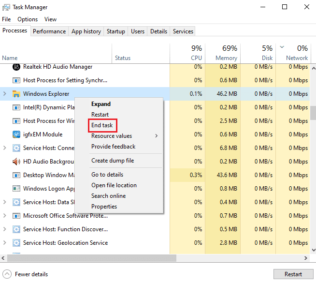316x283 pixels.
Task: Click the vertical scrollbar up arrow
Action: (x=314, y=68)
